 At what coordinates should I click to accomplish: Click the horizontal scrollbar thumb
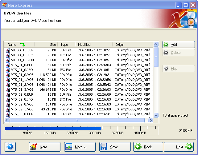pos(77,120)
